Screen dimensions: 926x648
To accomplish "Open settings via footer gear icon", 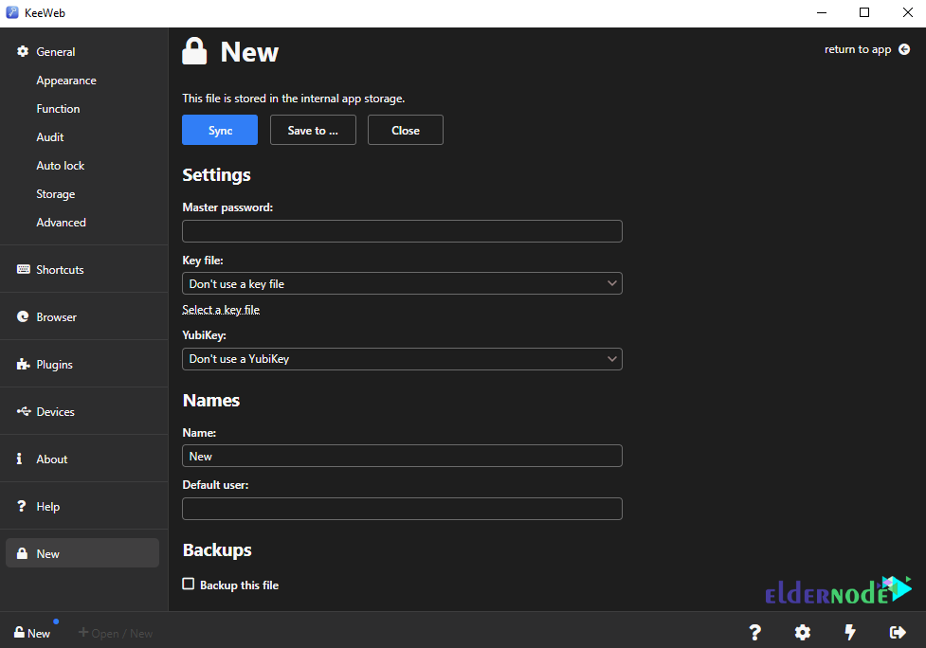I will click(x=802, y=633).
